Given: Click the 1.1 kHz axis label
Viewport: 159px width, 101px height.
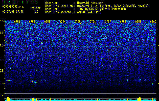Looking at the screenshot, I should (x=2, y=33).
